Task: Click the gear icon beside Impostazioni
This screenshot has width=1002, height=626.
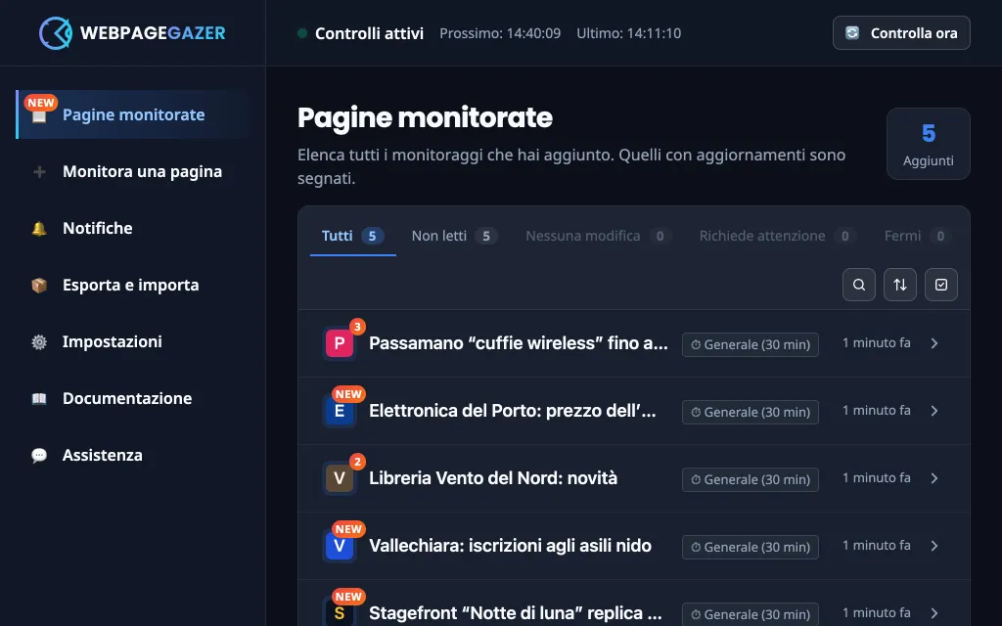Action: [x=39, y=342]
